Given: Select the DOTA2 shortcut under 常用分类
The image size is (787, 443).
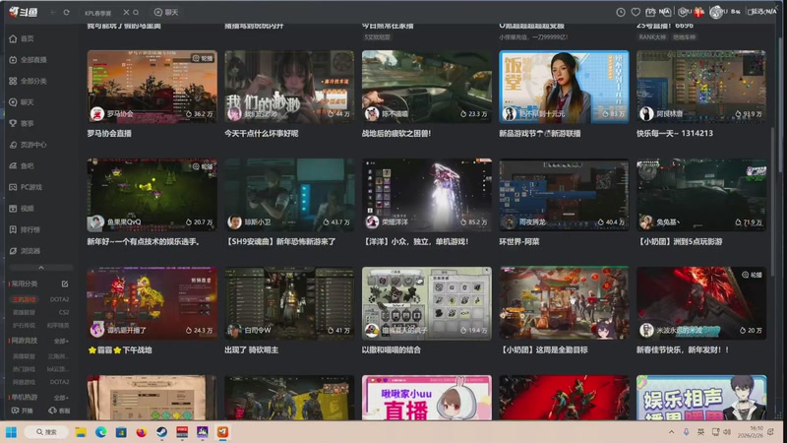Looking at the screenshot, I should click(x=59, y=299).
